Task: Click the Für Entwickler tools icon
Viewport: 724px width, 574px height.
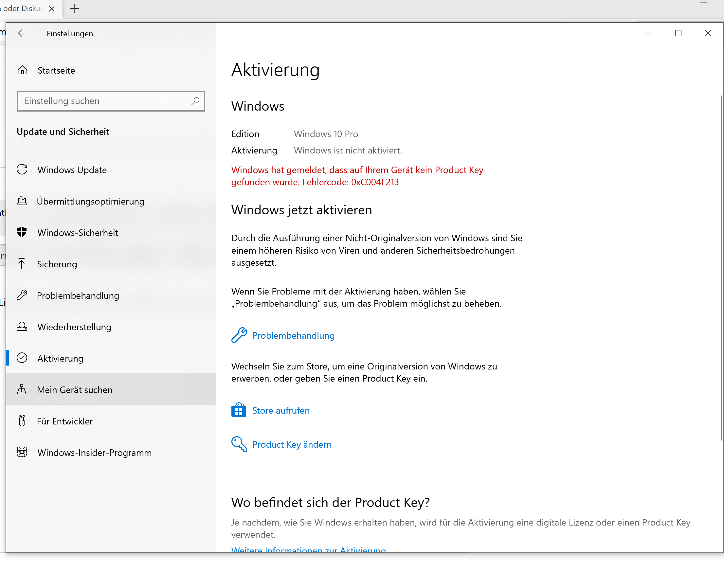Action: pyautogui.click(x=22, y=421)
